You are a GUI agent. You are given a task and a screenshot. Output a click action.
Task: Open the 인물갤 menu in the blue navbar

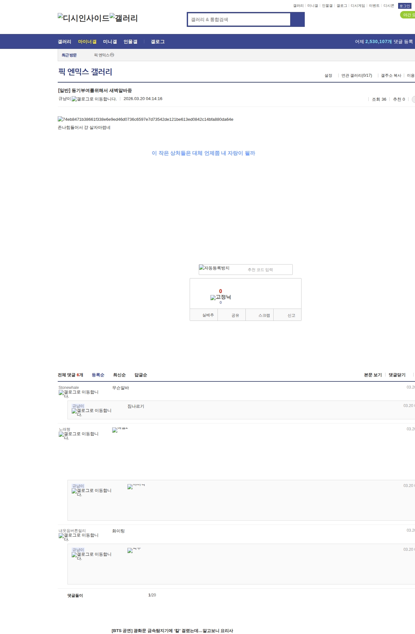tap(130, 42)
